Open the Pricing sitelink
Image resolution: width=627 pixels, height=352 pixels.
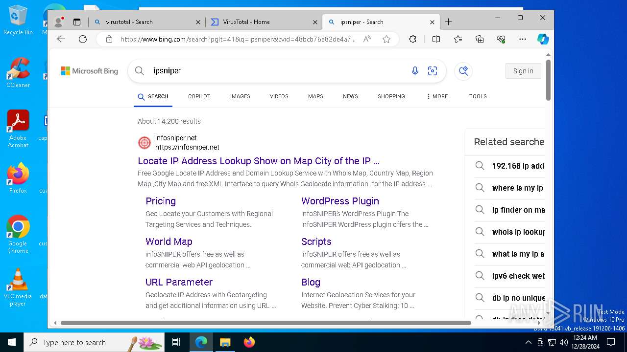pyautogui.click(x=160, y=201)
